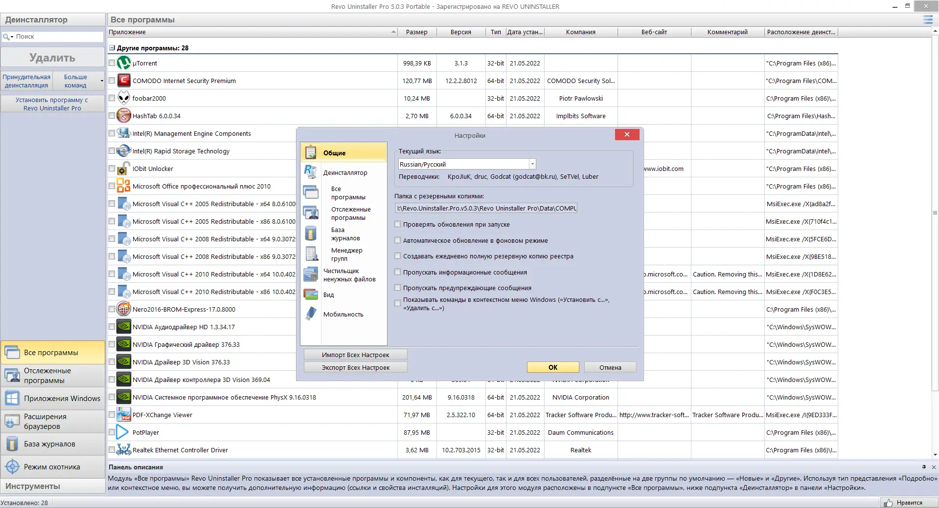
Task: Click Импорт Всех Настроек button
Action: [x=355, y=355]
